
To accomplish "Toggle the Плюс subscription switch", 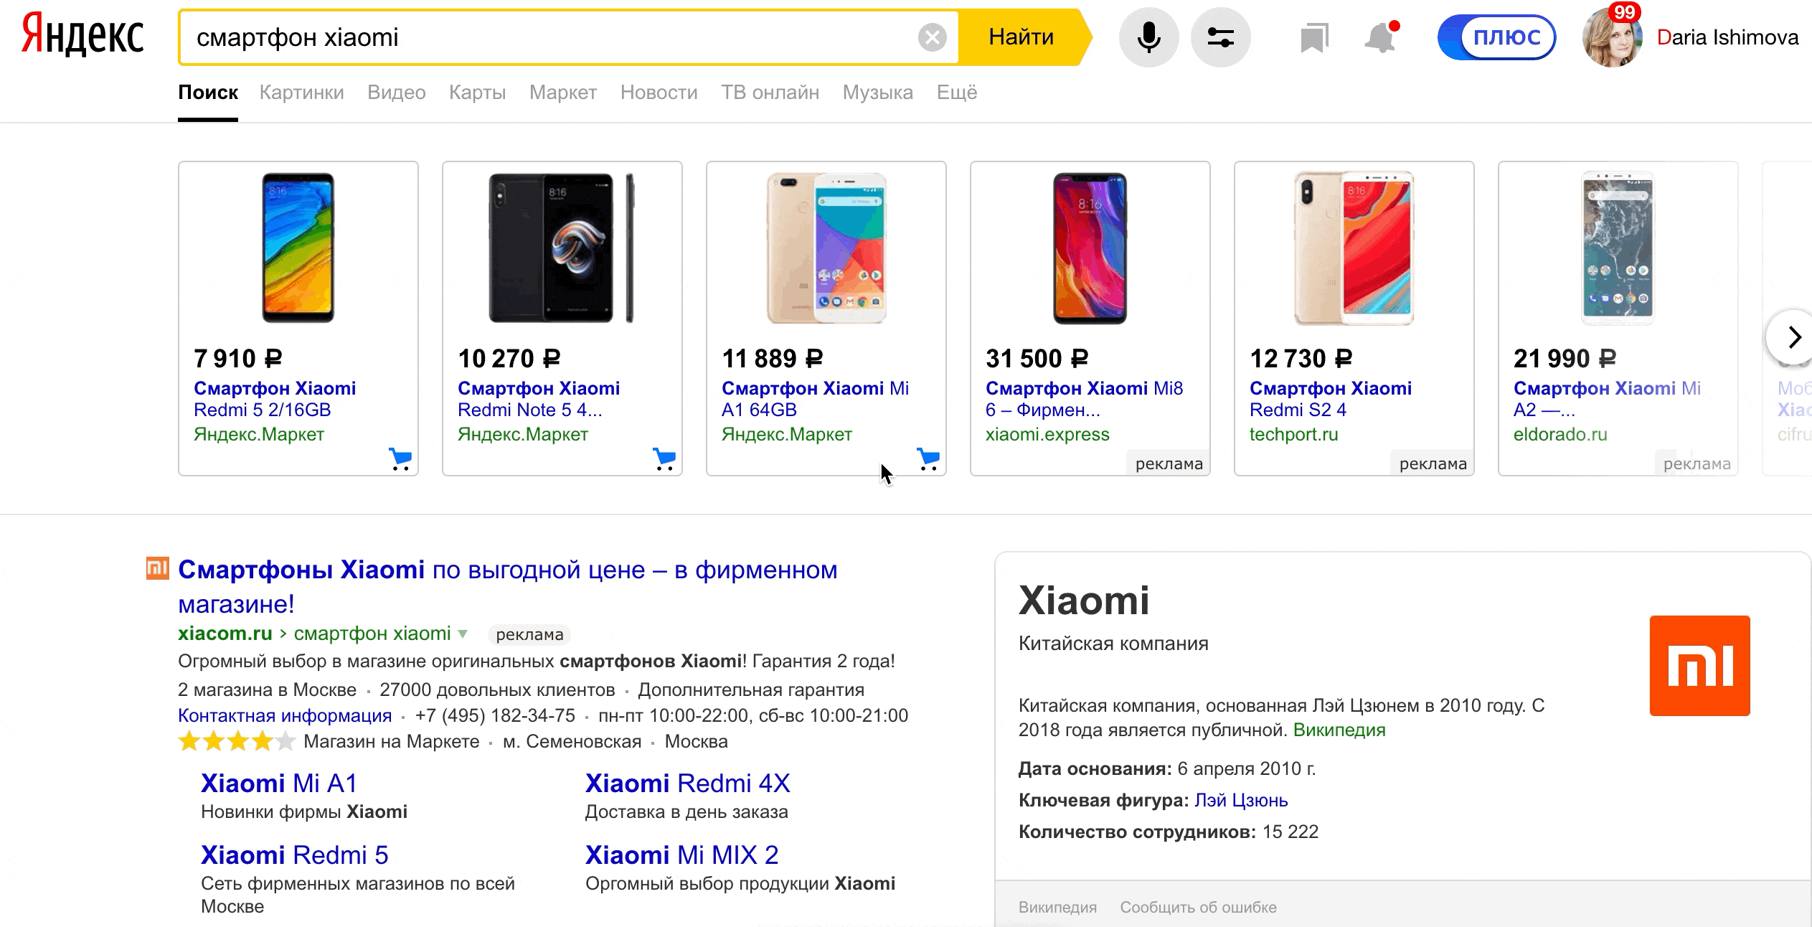I will (1496, 37).
